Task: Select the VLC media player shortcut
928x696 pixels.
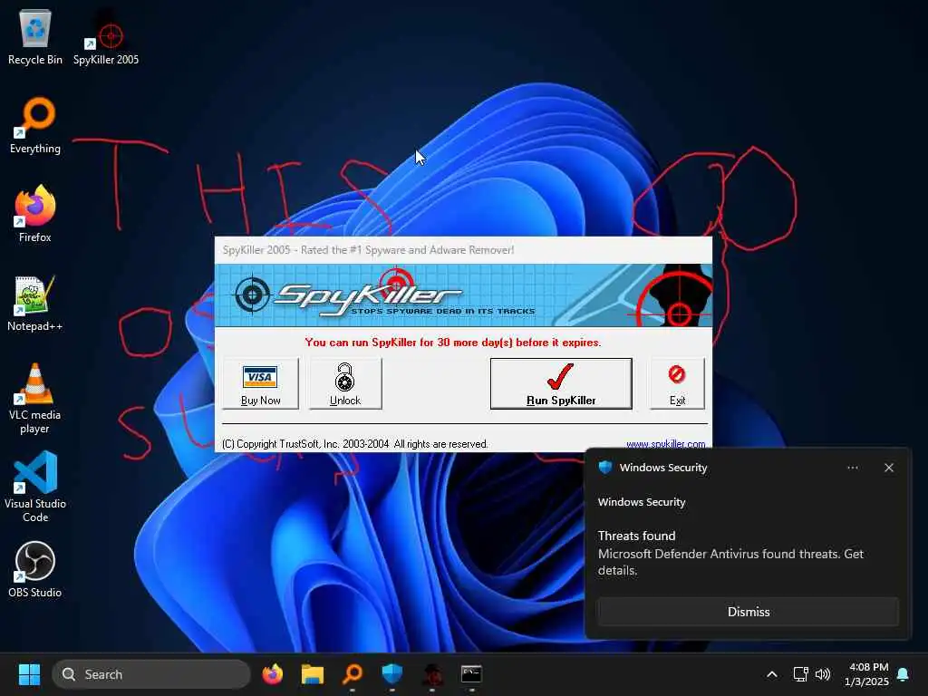Action: tap(35, 399)
